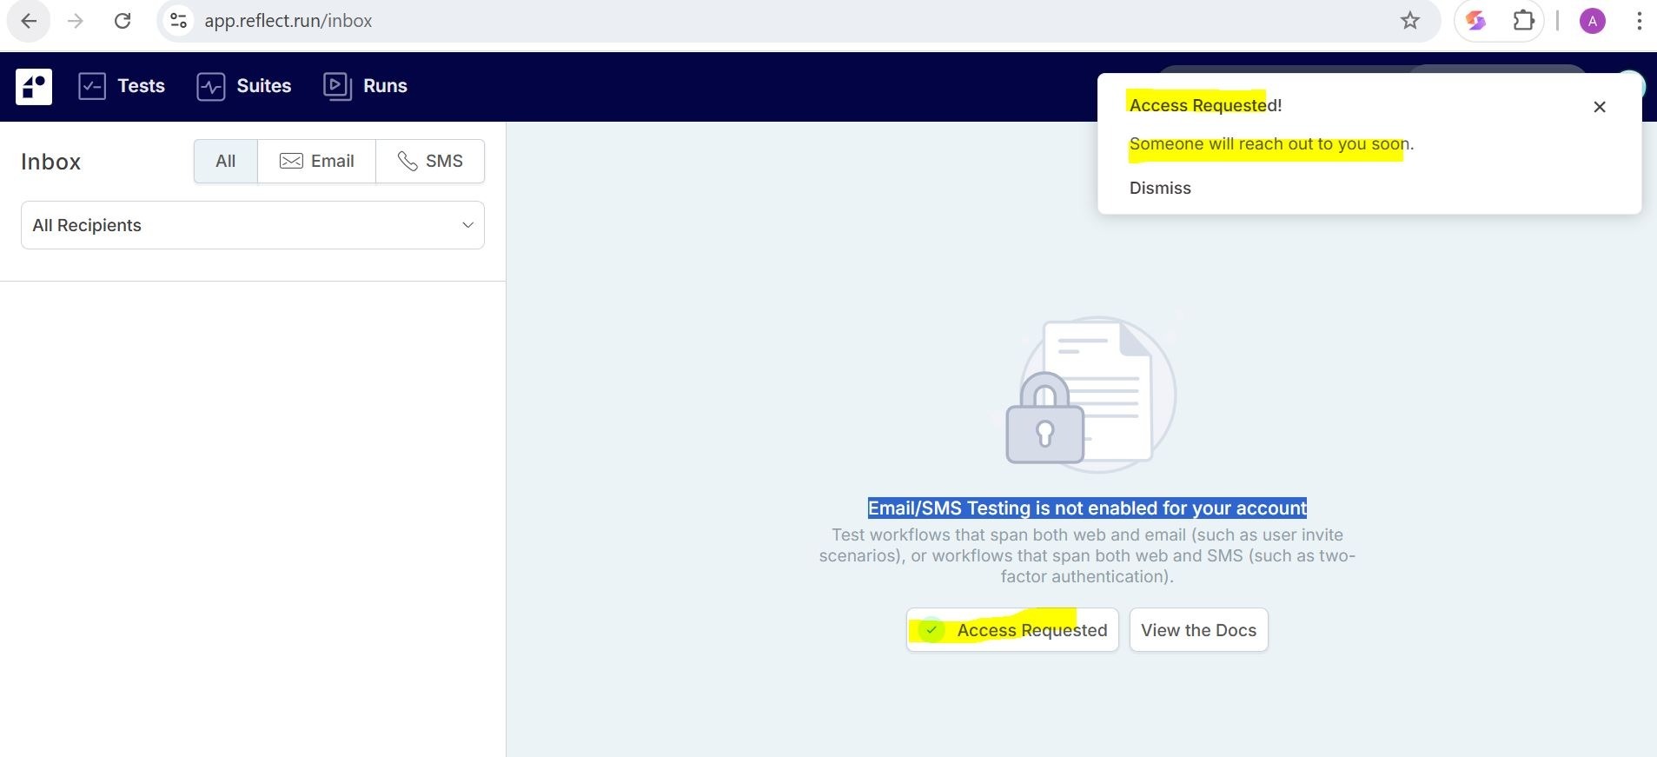
Task: Reload the page
Action: 123,21
